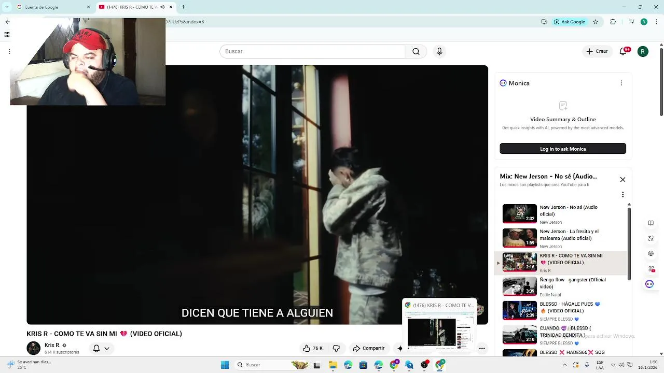Open the Windows Start menu
Image resolution: width=664 pixels, height=373 pixels.
click(225, 365)
